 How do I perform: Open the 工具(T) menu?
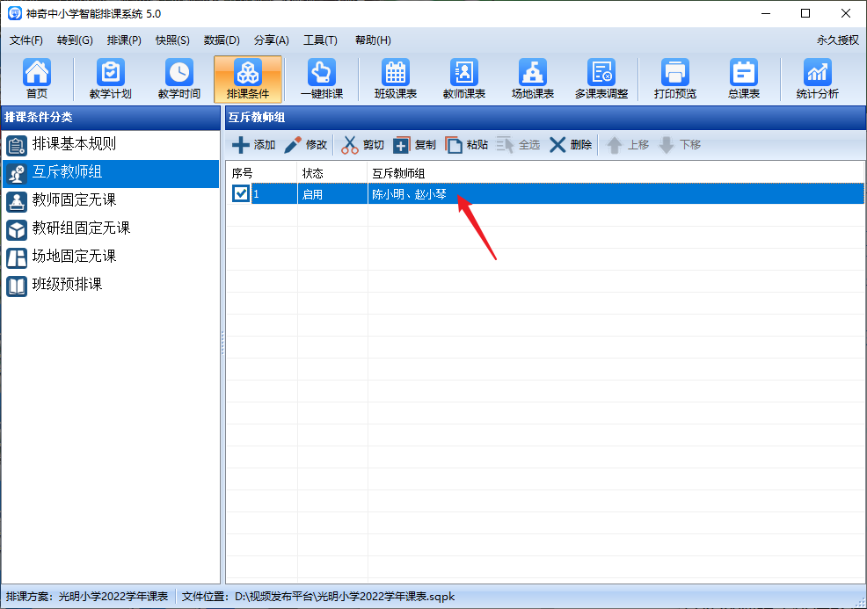pos(320,40)
